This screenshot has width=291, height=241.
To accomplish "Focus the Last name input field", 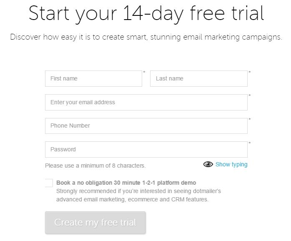I will 199,78.
